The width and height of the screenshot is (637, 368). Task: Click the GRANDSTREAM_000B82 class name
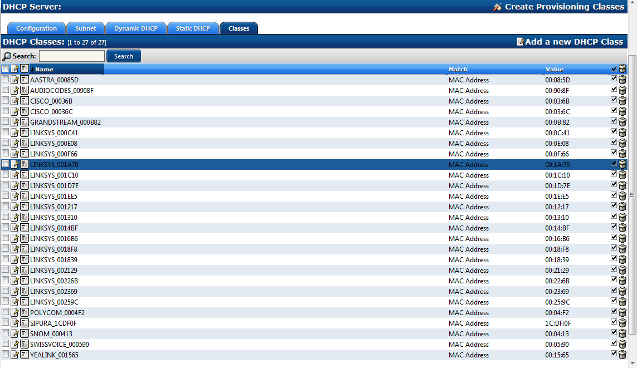65,122
